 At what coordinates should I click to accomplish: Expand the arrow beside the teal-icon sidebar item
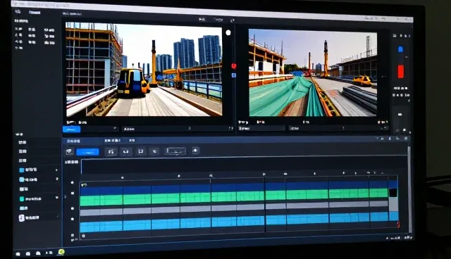pyautogui.click(x=57, y=198)
